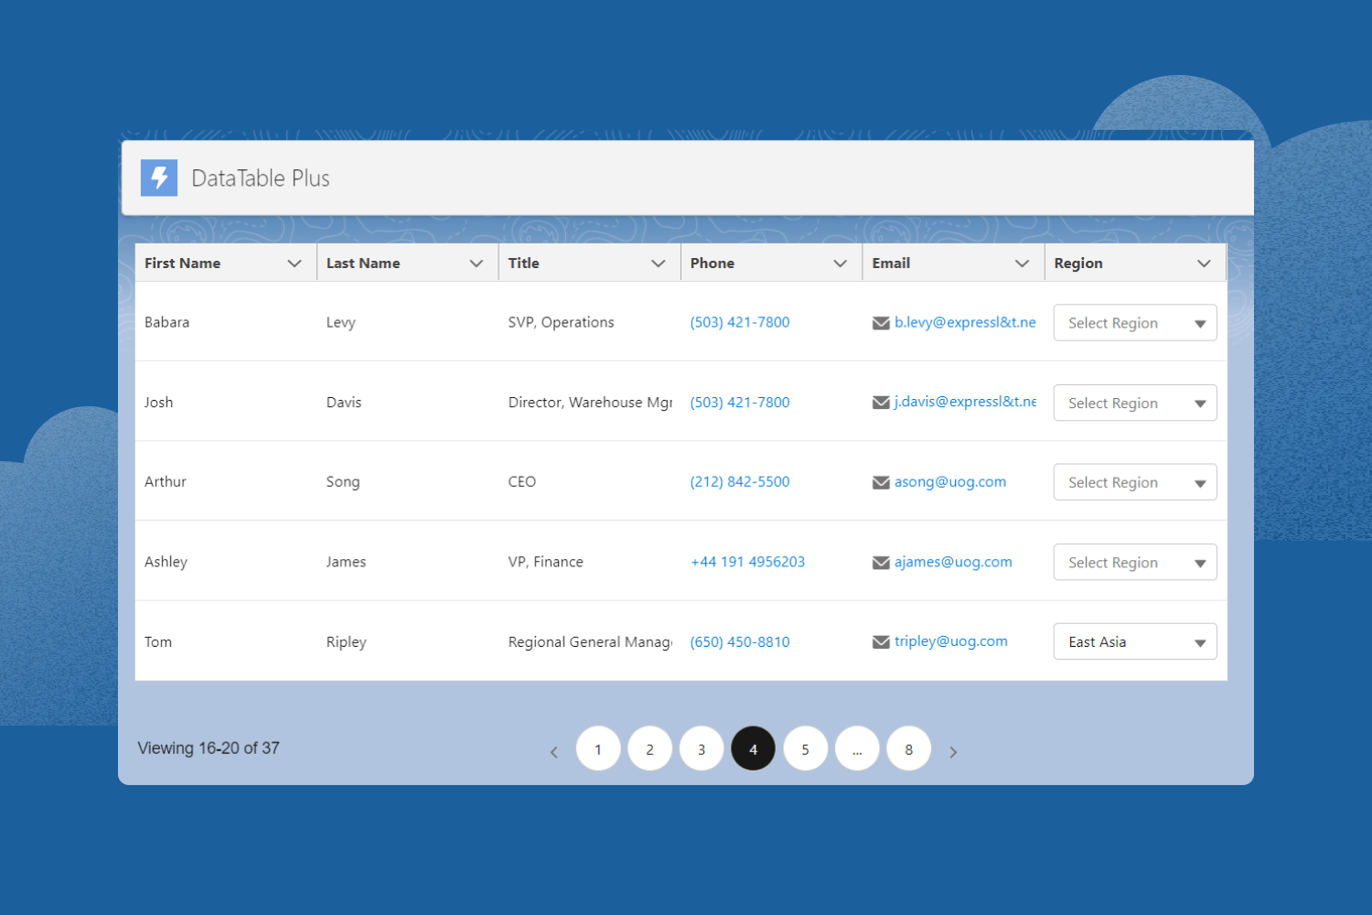Open Phone column header chevron menu

(840, 264)
